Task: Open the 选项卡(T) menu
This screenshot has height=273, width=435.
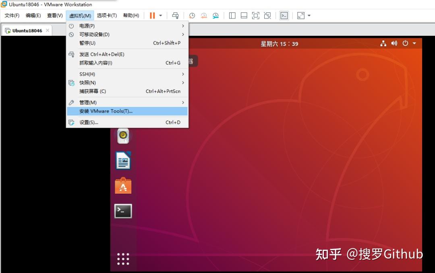Action: pos(106,16)
